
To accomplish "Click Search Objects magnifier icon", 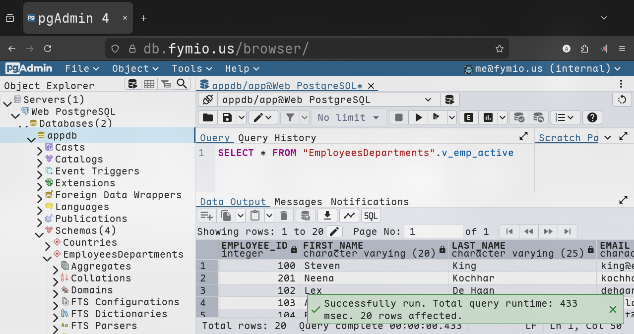I will [x=182, y=84].
